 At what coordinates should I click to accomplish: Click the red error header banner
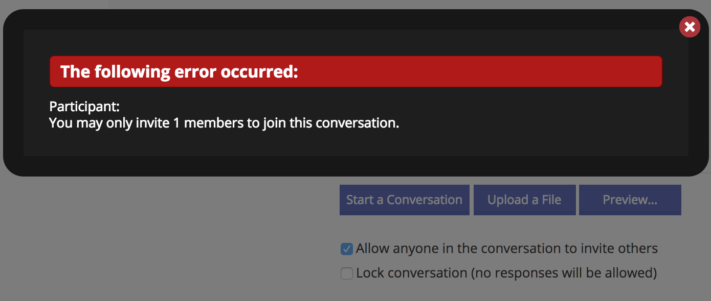click(x=355, y=71)
